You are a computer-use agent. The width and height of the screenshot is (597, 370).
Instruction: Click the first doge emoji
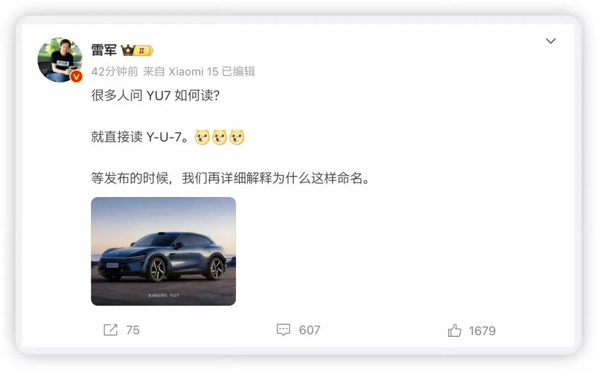pos(202,137)
